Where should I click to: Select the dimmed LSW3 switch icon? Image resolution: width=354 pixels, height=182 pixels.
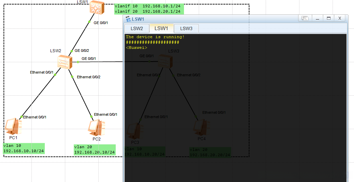pyautogui.click(x=165, y=61)
